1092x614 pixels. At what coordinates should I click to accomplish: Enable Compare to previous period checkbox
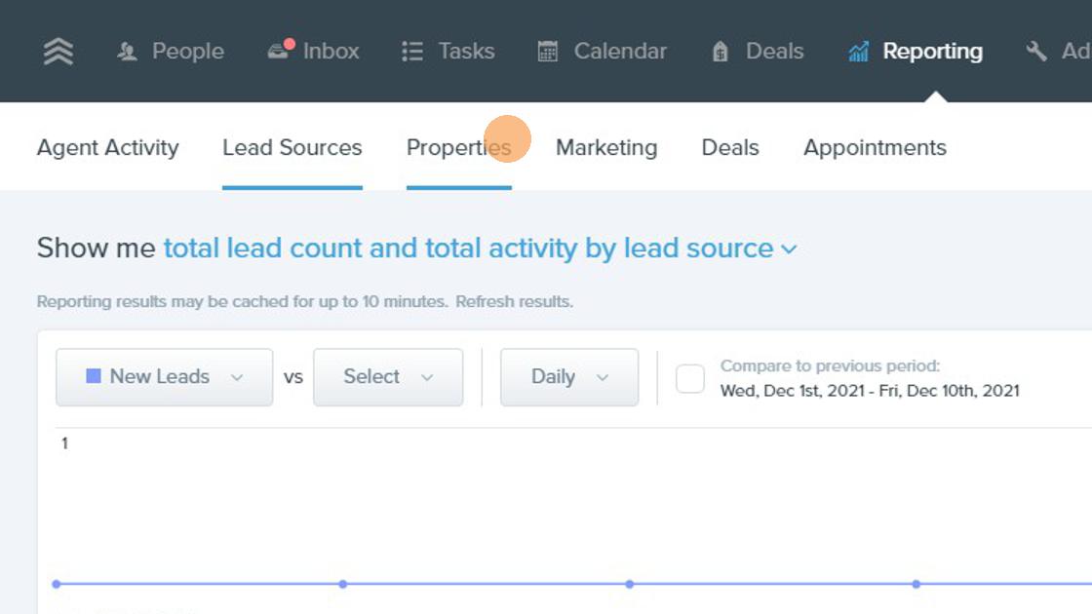tap(690, 379)
